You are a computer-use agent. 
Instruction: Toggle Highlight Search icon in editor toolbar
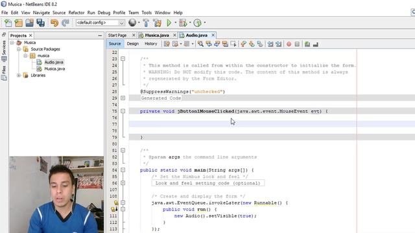pos(225,44)
